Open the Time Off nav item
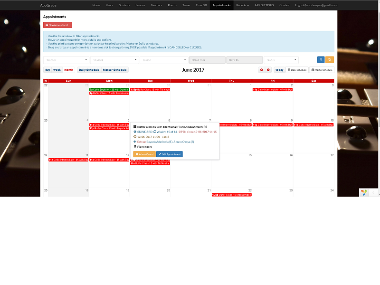 click(201, 5)
